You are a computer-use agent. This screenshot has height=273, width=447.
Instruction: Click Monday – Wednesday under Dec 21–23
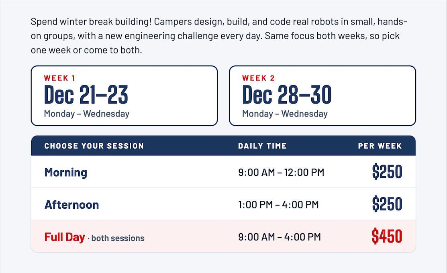(87, 114)
